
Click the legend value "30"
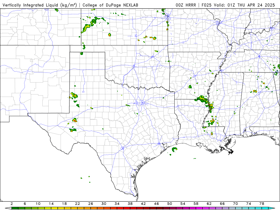click(104, 204)
